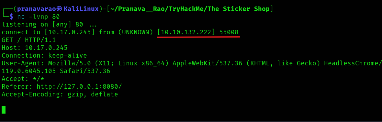Click the GET / HTTP/1.1 request line
The width and height of the screenshot is (382, 122).
click(29, 40)
